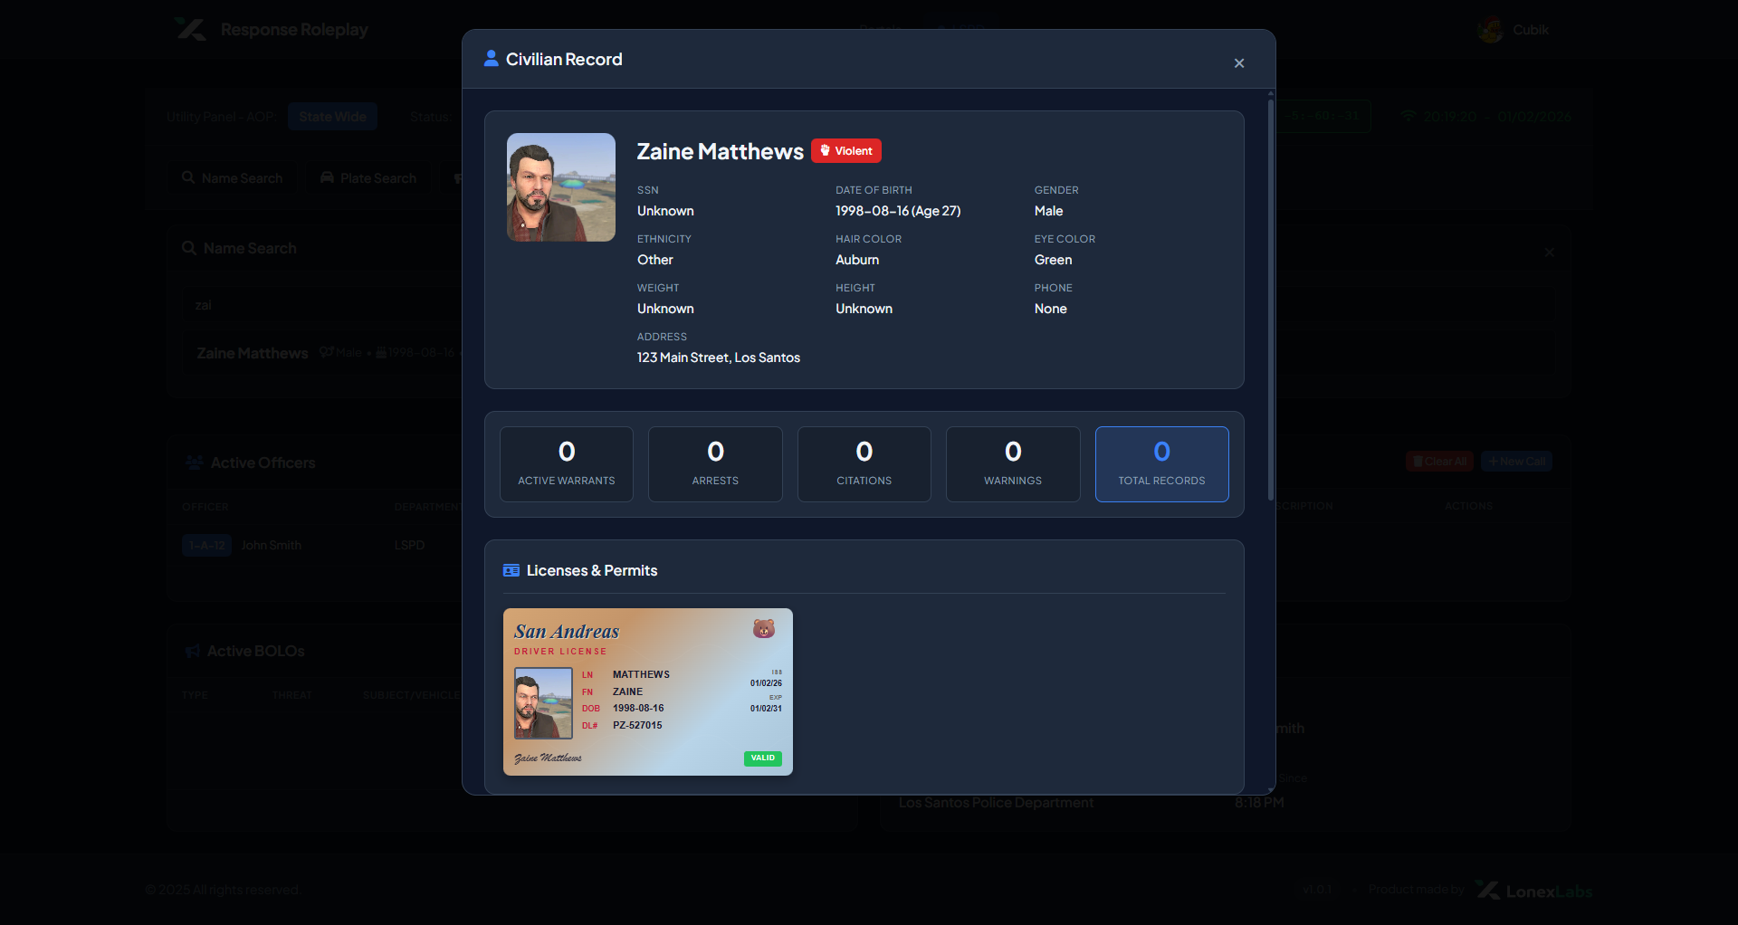Click the New Call button in background

[1517, 462]
